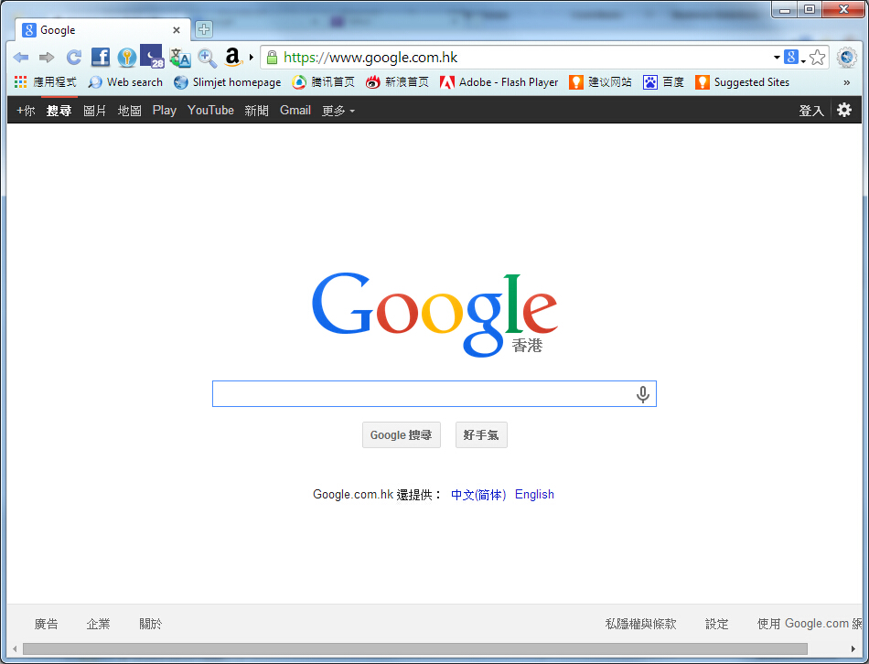
Task: Open the 建议网站 bookmark
Action: click(600, 82)
